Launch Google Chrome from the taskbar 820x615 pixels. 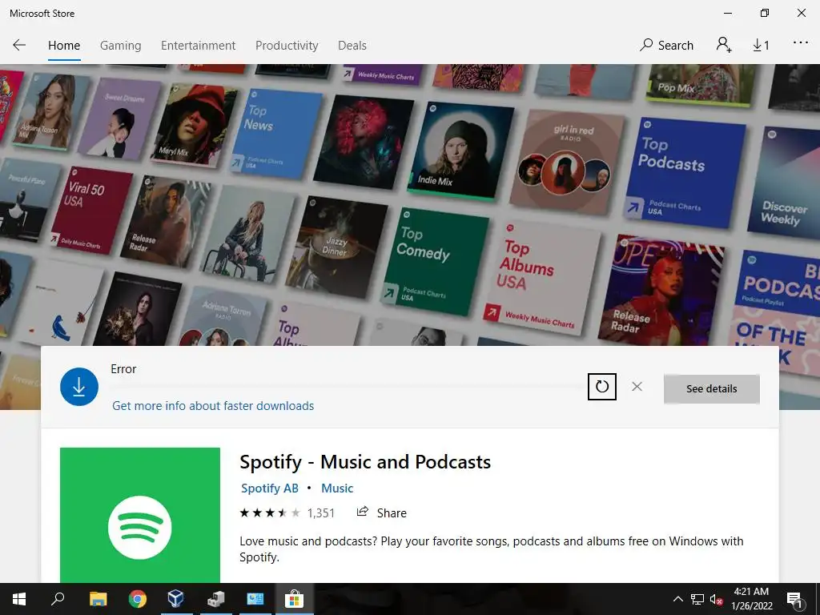[x=137, y=599]
